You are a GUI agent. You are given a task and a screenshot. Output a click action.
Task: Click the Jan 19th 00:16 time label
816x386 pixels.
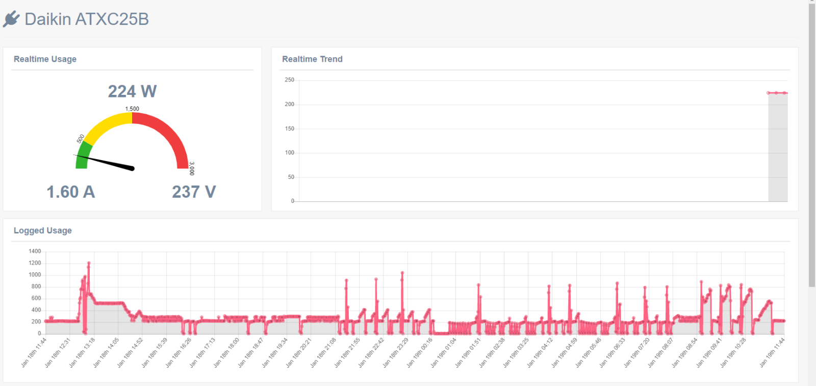(420, 352)
